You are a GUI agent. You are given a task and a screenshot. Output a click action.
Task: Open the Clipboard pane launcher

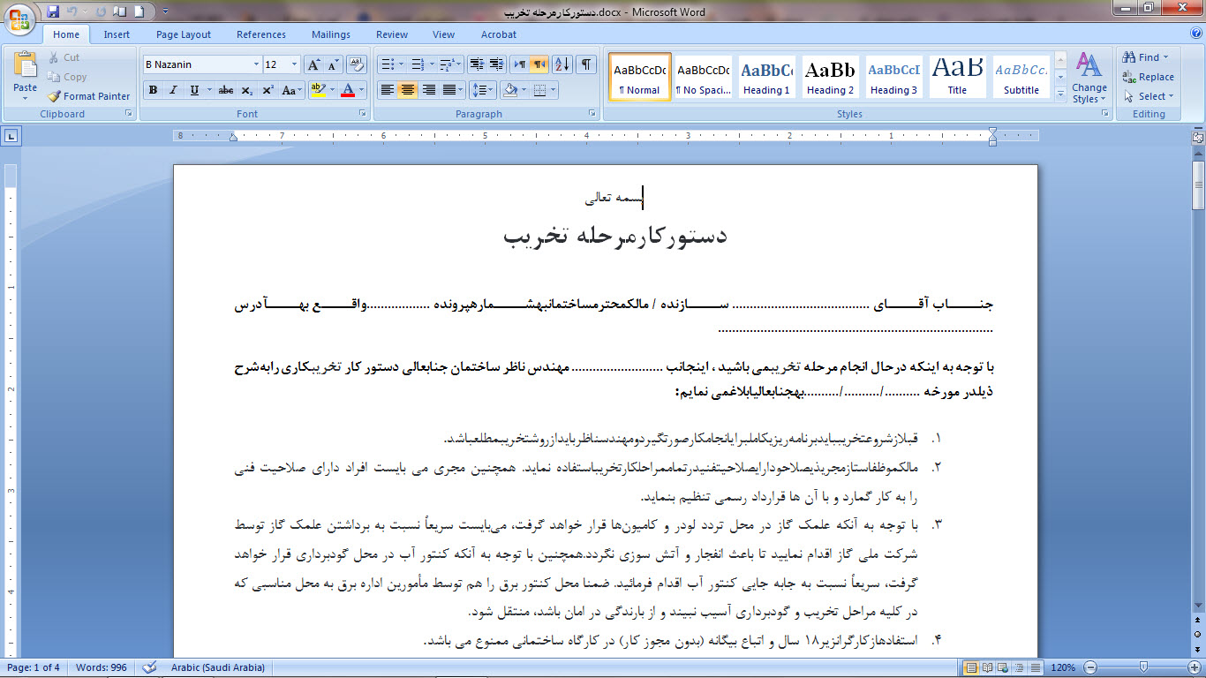click(x=129, y=114)
